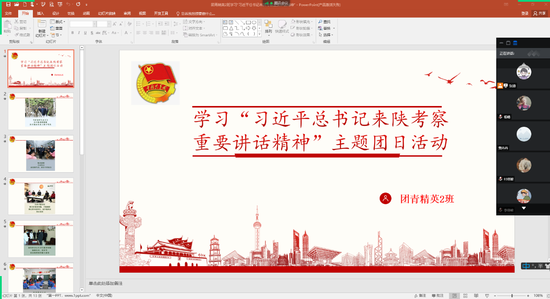Click the Open folder quick access icon
This screenshot has width=550, height=299.
point(16,4)
